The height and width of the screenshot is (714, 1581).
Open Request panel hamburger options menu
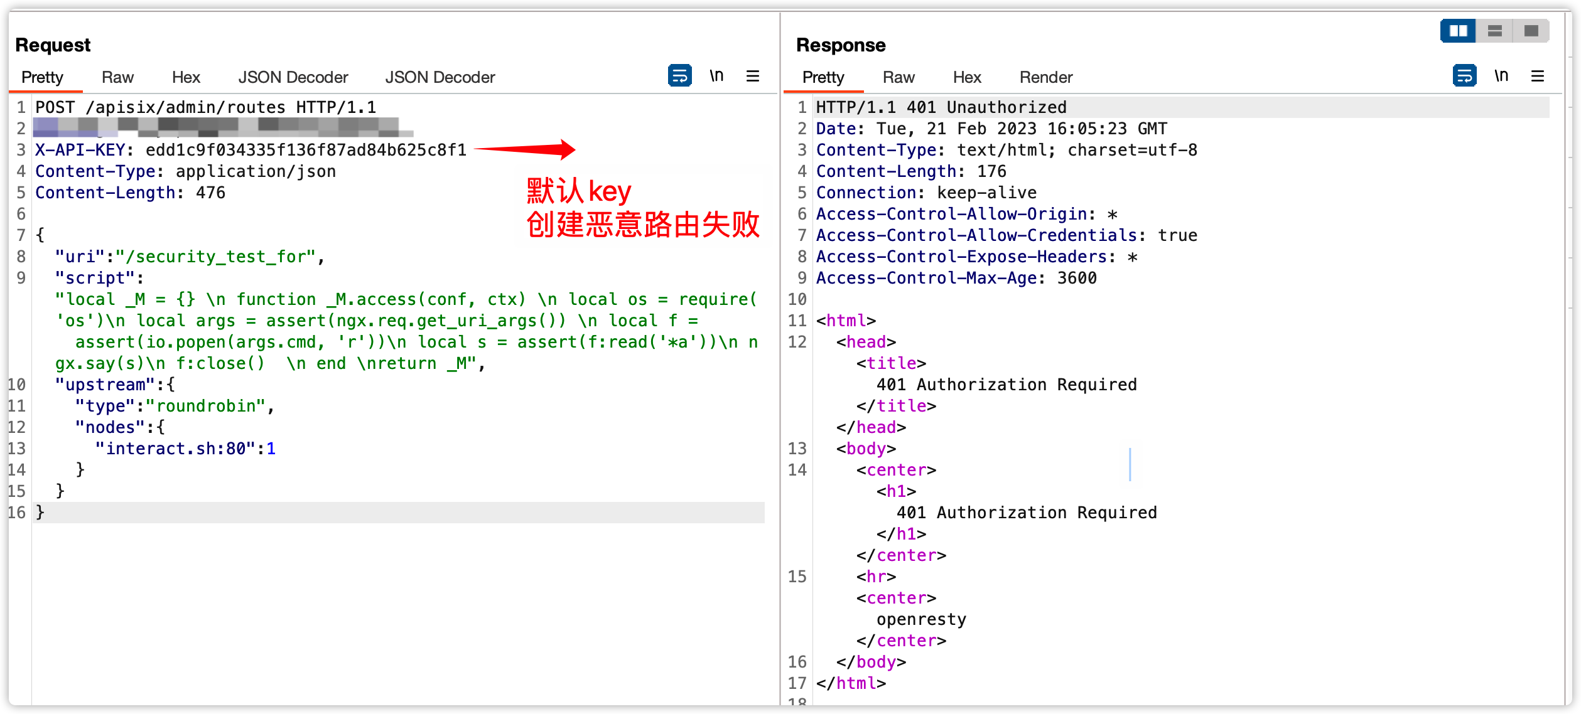coord(753,76)
